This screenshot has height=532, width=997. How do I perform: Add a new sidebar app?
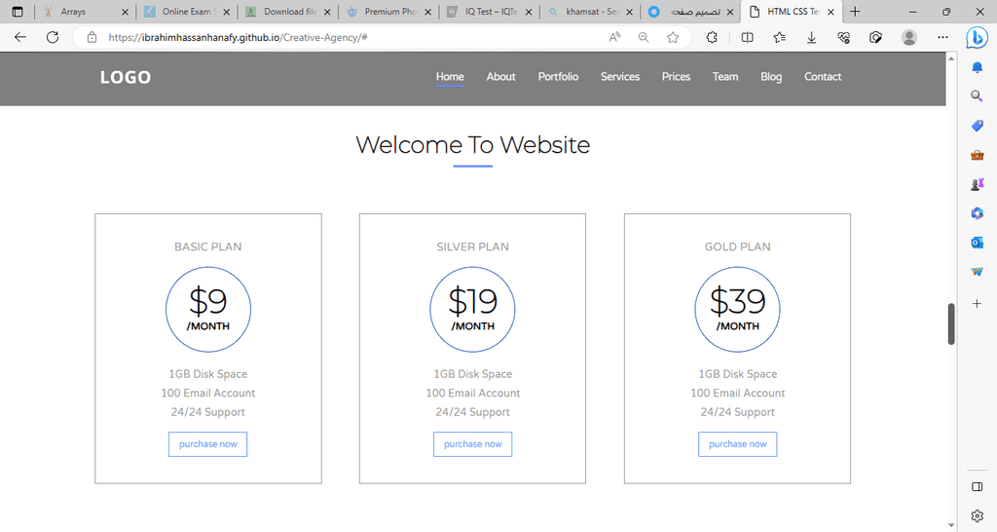coord(978,304)
